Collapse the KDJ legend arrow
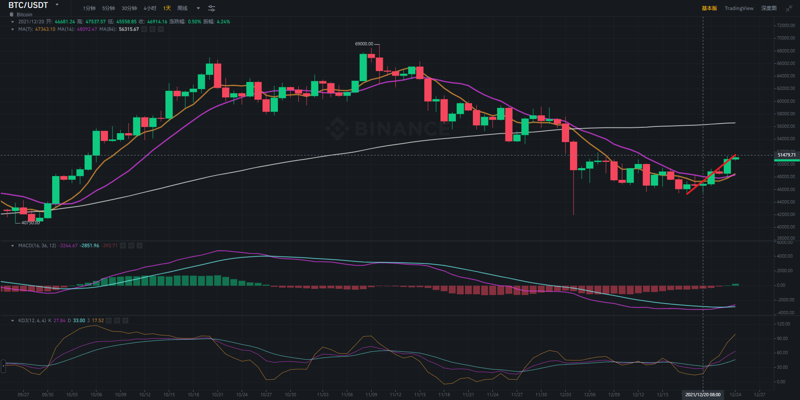This screenshot has height=400, width=800. click(12, 320)
